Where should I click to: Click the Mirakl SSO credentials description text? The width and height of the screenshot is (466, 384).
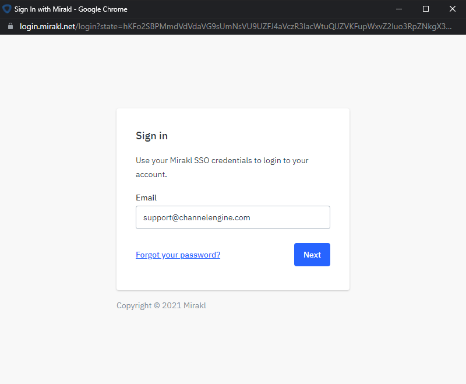pyautogui.click(x=222, y=167)
